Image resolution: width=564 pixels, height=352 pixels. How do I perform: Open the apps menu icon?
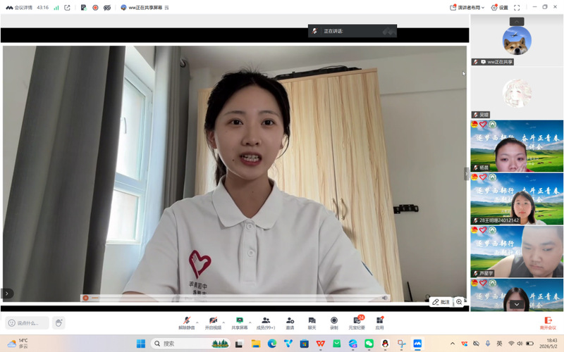pyautogui.click(x=379, y=322)
